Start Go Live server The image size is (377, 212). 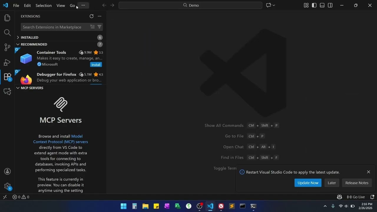(x=356, y=197)
